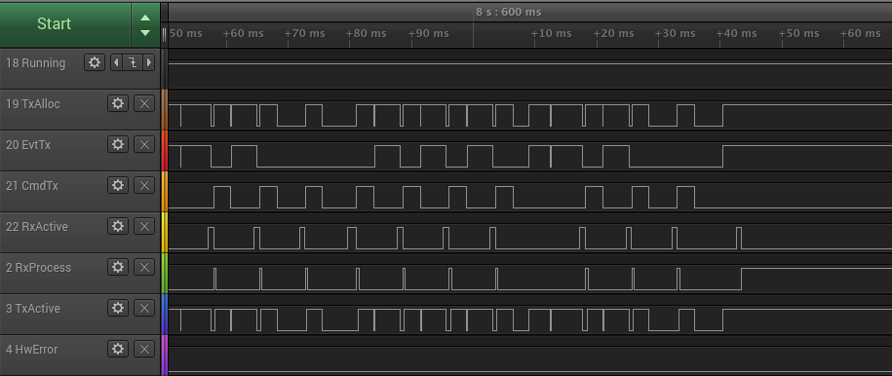
Task: Open settings gear for 21 CmdTx channel
Action: click(x=118, y=185)
